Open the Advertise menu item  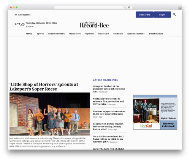pos(103,33)
